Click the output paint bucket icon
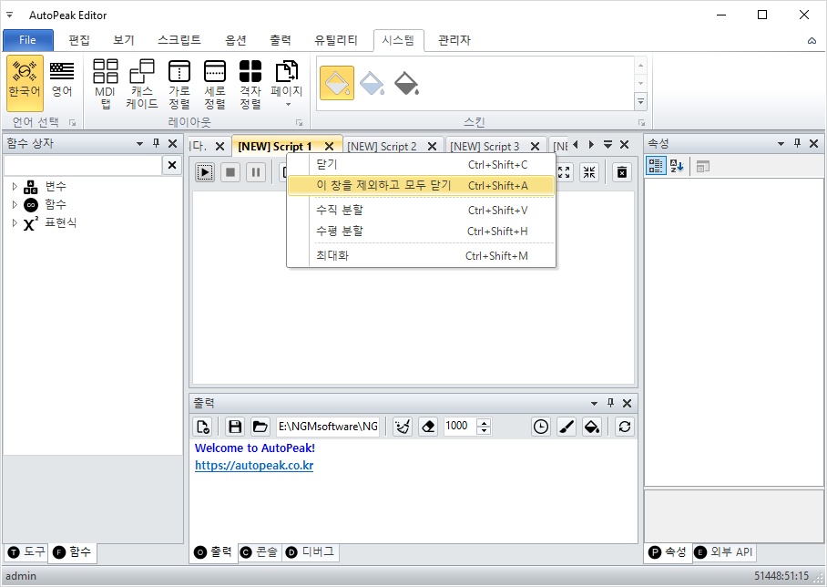Image resolution: width=827 pixels, height=587 pixels. 592,427
